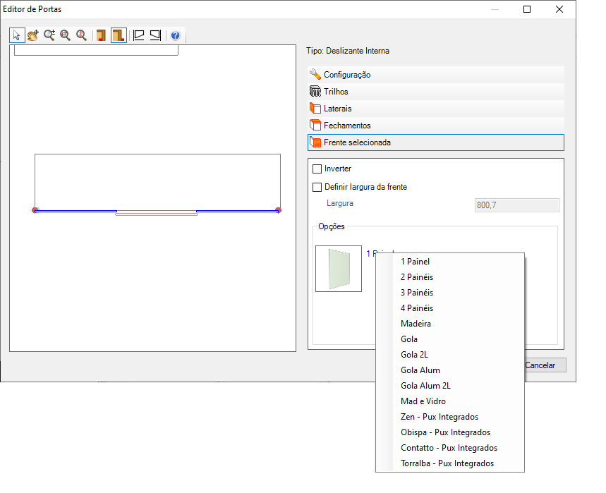
Task: Click the right blue door panel
Action: (x=237, y=212)
